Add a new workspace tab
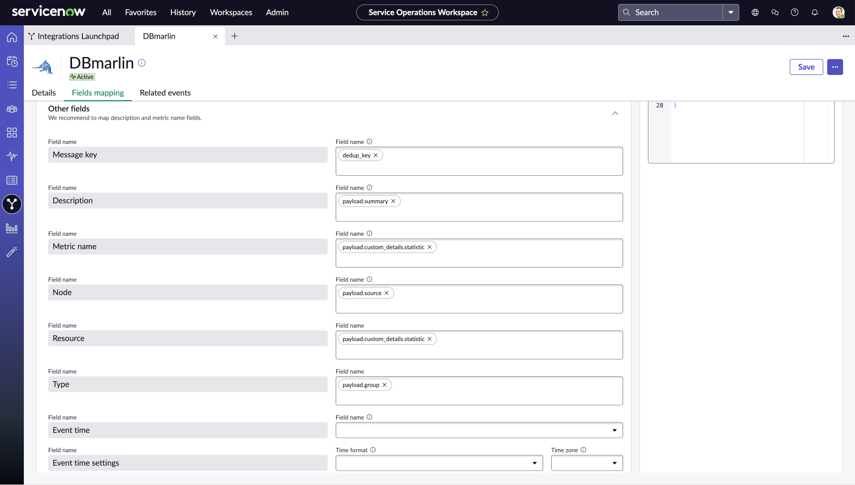Screen dimensions: 855x485 tap(235, 36)
